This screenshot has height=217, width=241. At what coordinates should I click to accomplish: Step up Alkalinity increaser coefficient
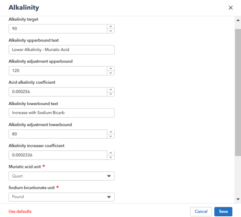(111, 153)
